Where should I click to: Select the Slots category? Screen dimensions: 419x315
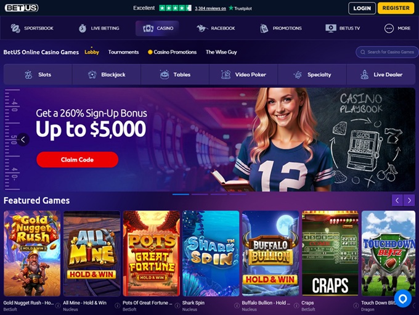pyautogui.click(x=38, y=75)
